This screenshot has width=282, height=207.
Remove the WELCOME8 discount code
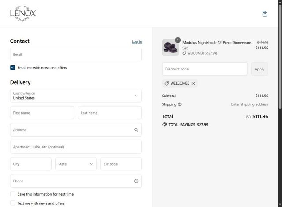click(x=193, y=83)
